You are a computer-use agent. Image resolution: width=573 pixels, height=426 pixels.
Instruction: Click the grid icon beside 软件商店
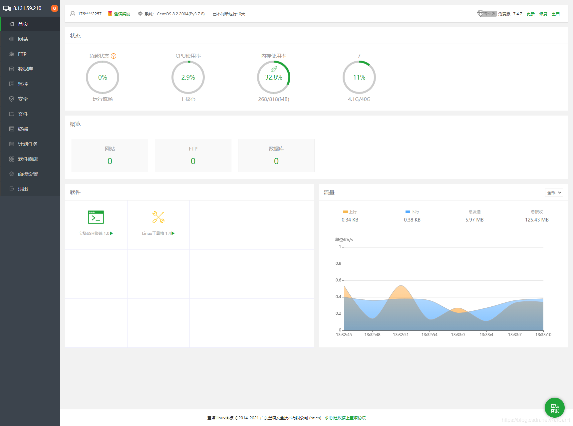[12, 159]
